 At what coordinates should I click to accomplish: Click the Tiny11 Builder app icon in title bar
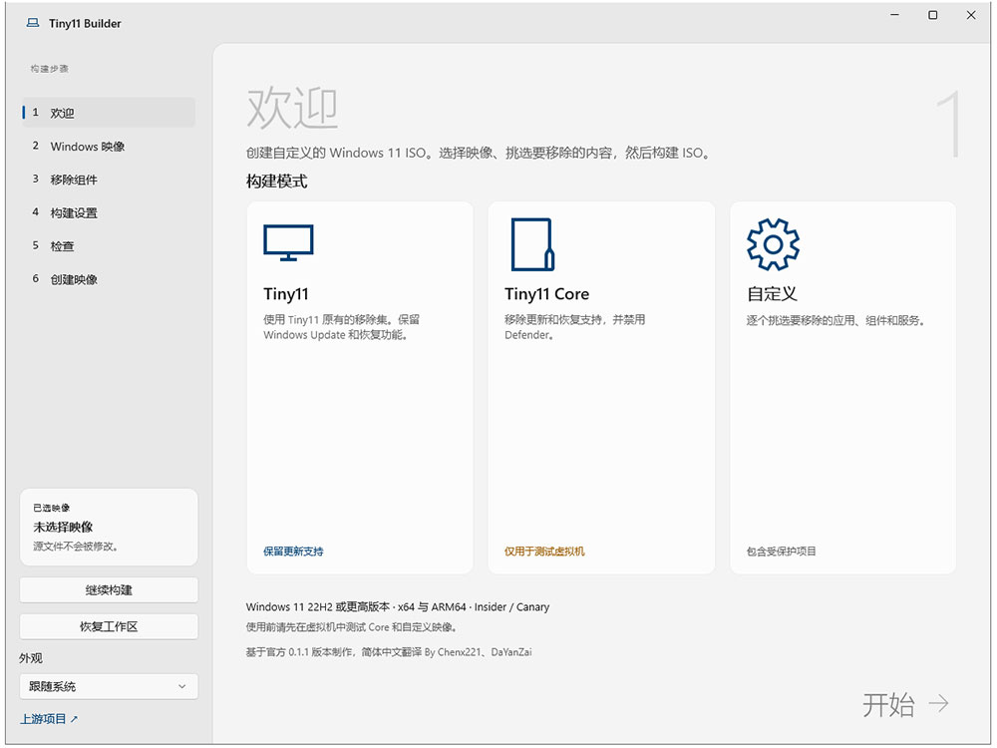[x=33, y=23]
